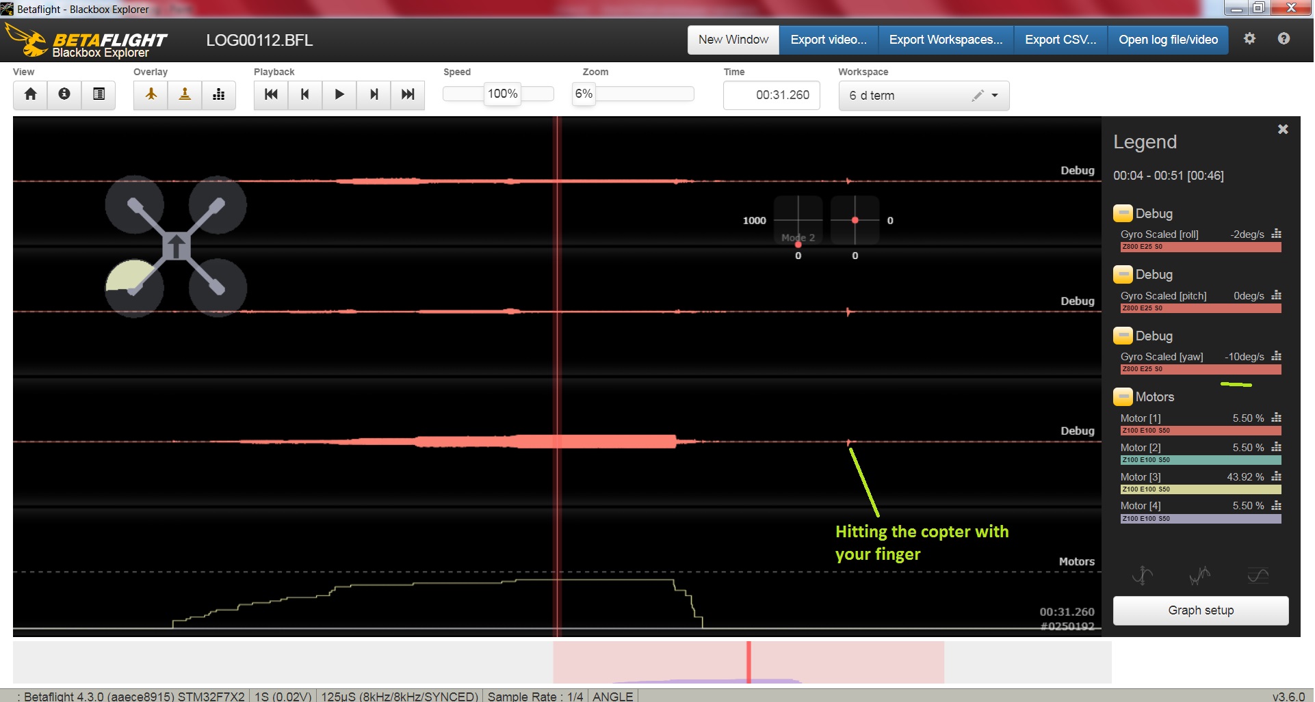
Task: Toggle the home view icon
Action: [x=30, y=95]
